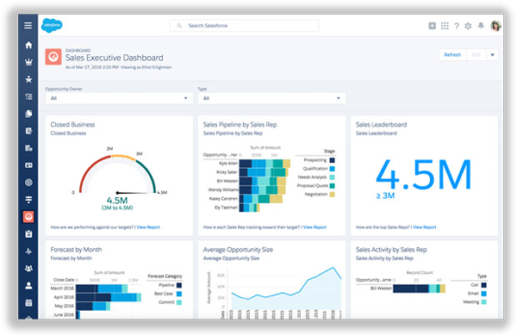This screenshot has height=335, width=517.
Task: Expand the Type filter dropdown
Action: pyautogui.click(x=271, y=98)
